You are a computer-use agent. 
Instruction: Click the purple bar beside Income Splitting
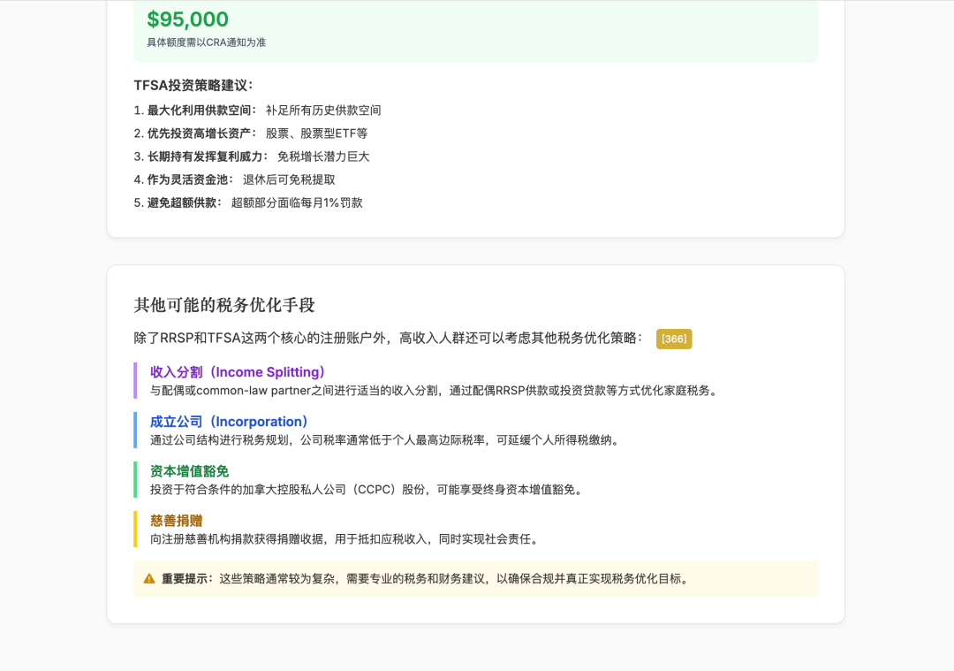(135, 380)
